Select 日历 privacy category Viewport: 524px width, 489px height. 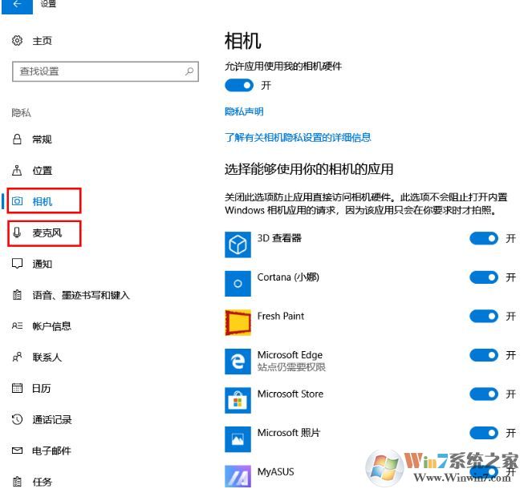[42, 388]
